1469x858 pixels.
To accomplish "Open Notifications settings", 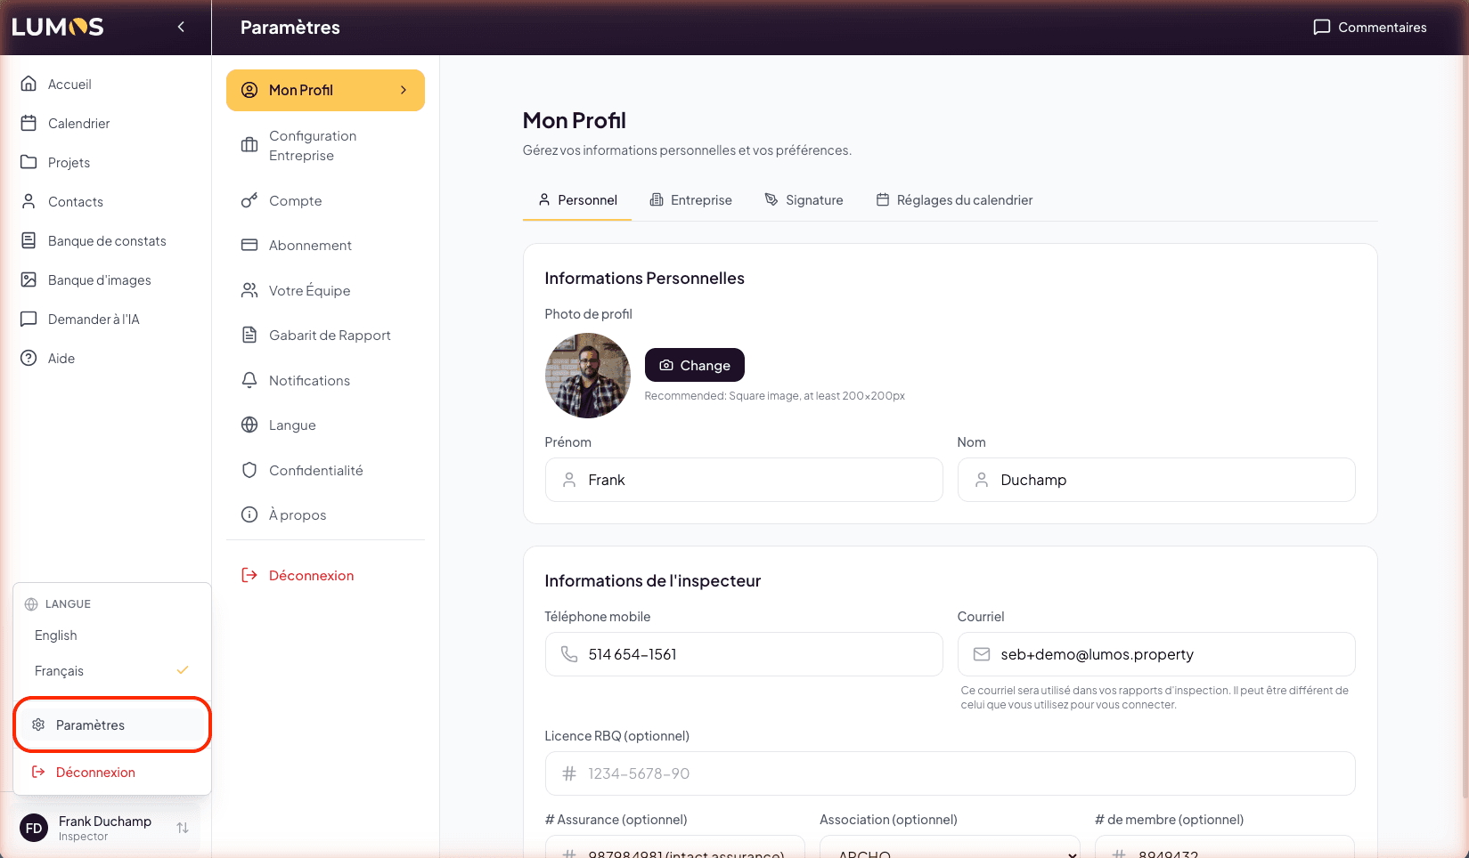I will point(325,380).
